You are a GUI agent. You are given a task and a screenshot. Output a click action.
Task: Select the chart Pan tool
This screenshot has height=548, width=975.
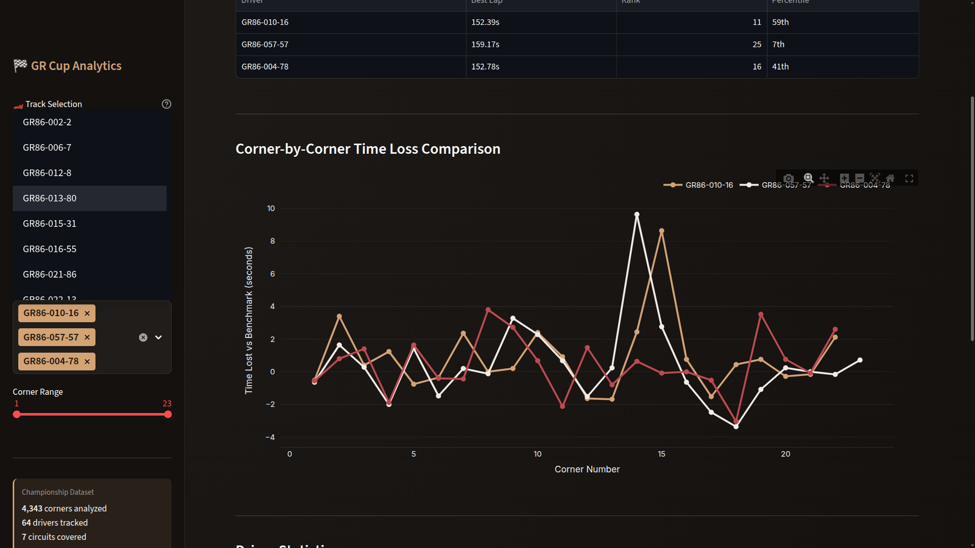coord(824,179)
